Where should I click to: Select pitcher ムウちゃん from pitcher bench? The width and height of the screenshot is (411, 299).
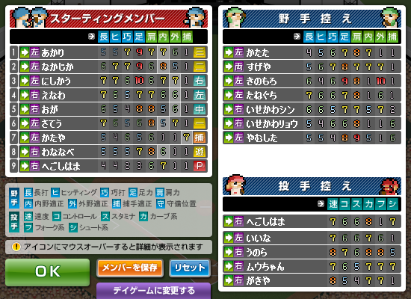tap(312, 266)
